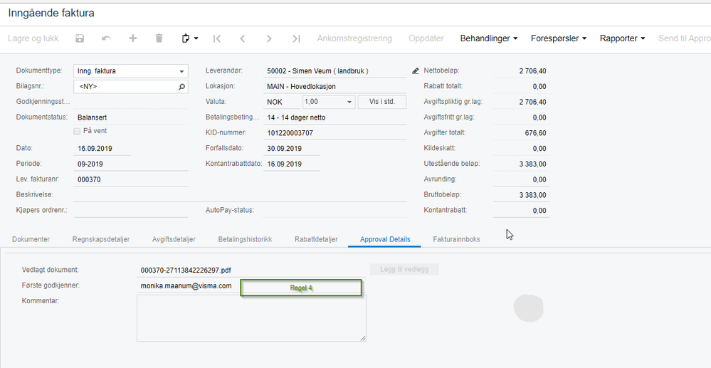Click the Legg til vedlegg button

404,270
